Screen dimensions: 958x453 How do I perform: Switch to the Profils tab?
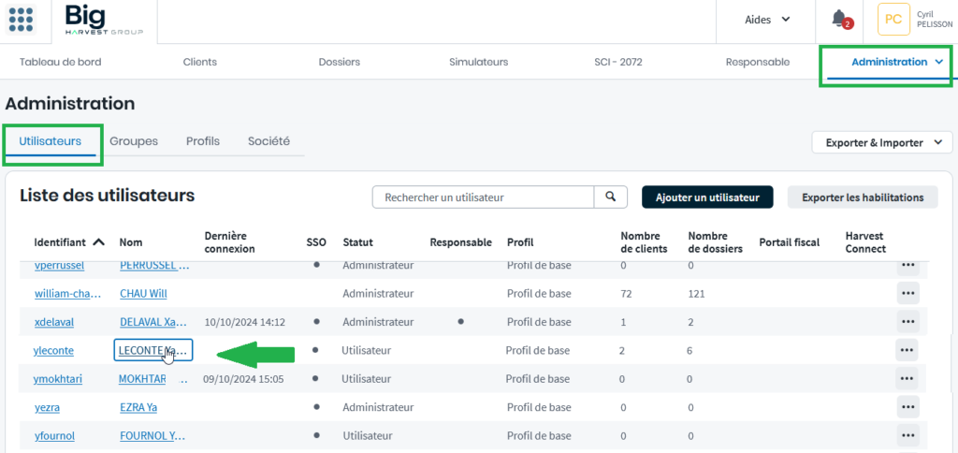(x=203, y=141)
